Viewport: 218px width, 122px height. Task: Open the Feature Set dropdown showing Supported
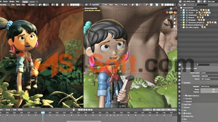[x=209, y=76]
